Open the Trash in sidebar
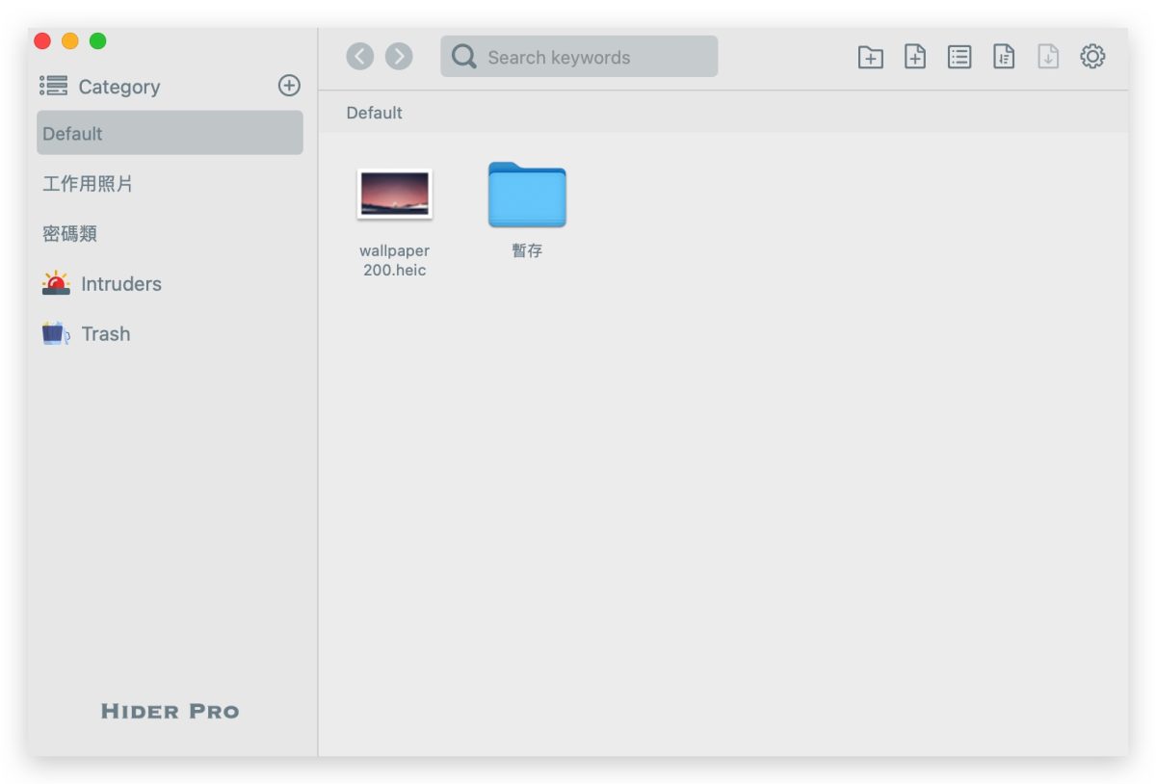Viewport: 1156px width, 784px height. 105,334
